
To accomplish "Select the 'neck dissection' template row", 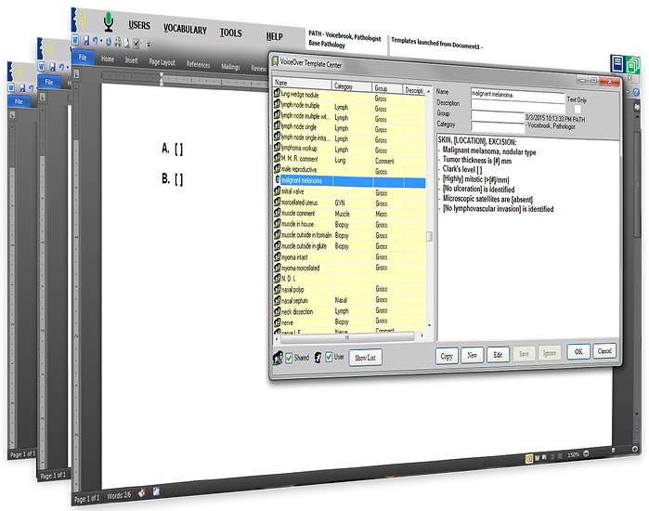I will coord(350,311).
